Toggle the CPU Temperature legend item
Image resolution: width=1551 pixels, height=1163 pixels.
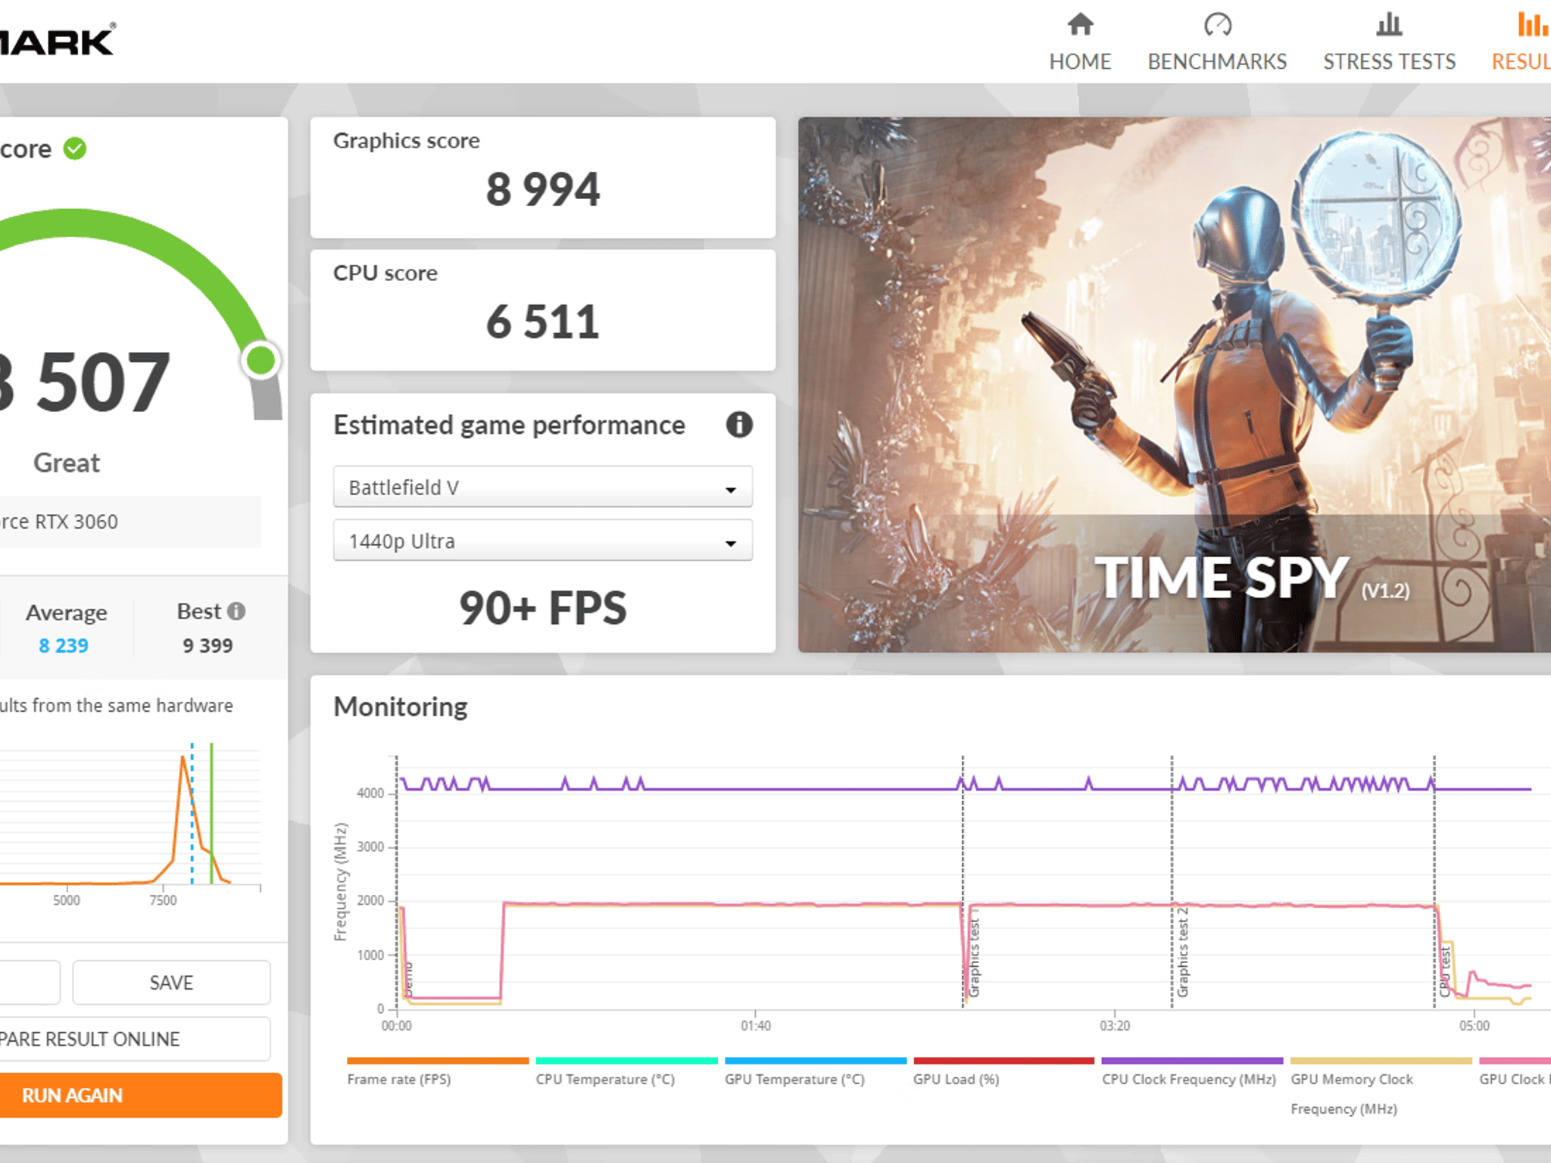click(x=626, y=1071)
